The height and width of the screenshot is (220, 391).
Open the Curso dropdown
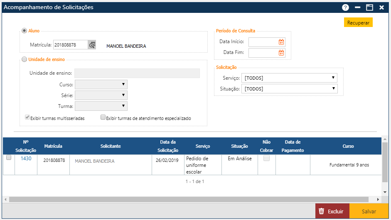(x=101, y=84)
